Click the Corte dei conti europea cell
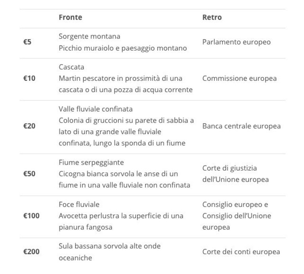304x274 pixels. click(241, 251)
